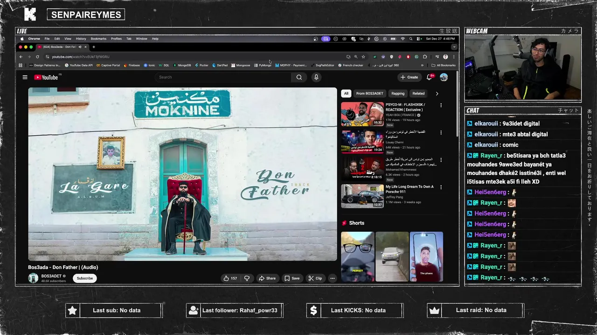Subscribe to the BOS3ADET channel
Viewport: 597px width, 335px height.
click(85, 278)
